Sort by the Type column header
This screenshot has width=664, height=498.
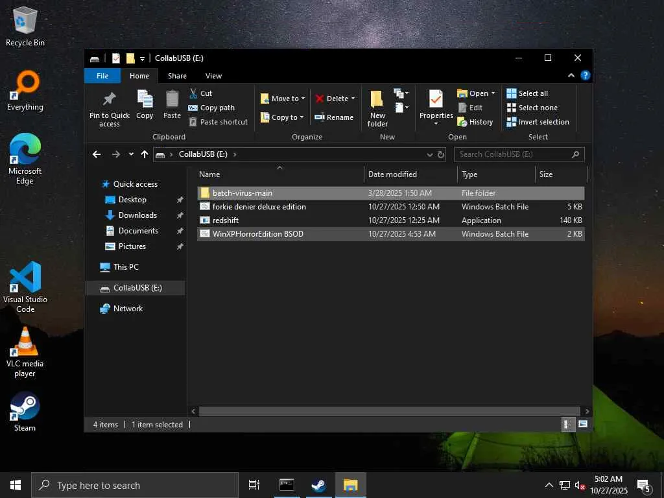click(496, 174)
